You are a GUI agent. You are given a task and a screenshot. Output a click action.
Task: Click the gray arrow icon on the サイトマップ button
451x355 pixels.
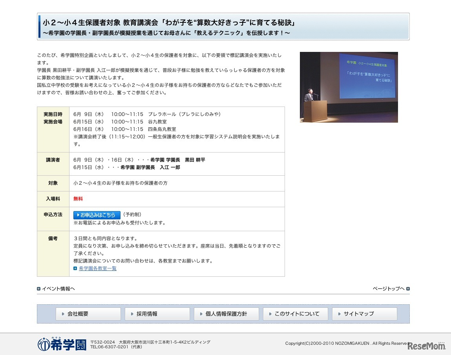[340, 314]
